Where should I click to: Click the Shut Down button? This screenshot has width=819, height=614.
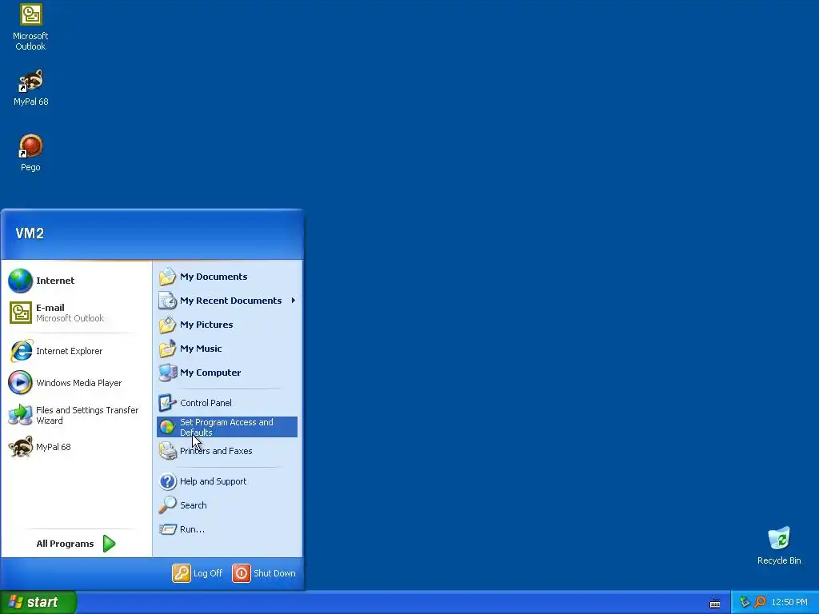pos(264,573)
